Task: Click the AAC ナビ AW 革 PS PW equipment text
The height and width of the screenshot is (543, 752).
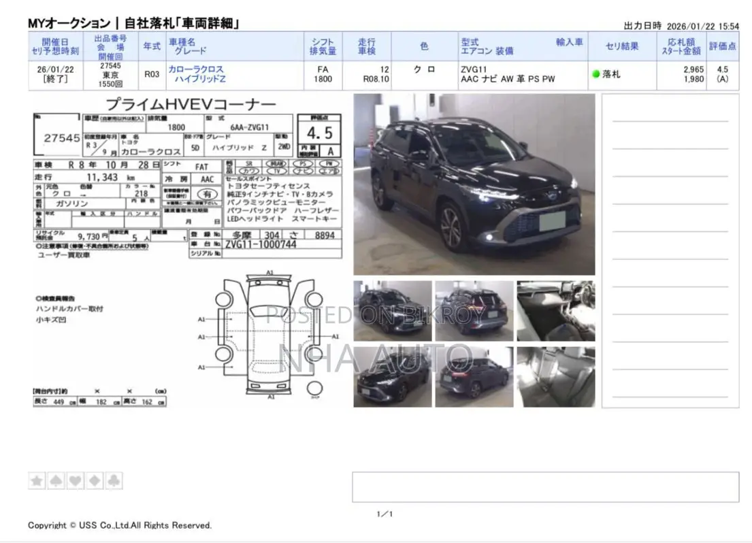Action: (508, 79)
